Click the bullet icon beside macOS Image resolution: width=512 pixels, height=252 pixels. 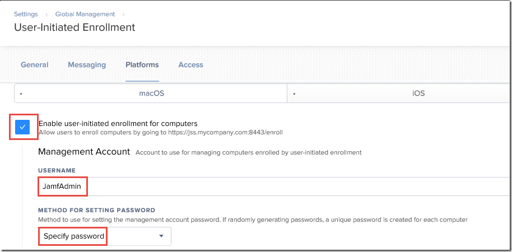click(21, 94)
